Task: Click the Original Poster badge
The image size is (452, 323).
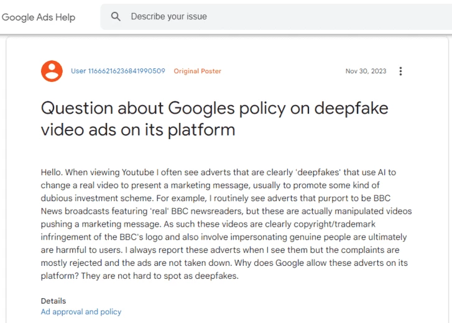Action: click(x=198, y=71)
